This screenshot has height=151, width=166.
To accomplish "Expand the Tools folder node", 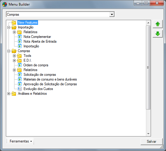I will [14, 56].
